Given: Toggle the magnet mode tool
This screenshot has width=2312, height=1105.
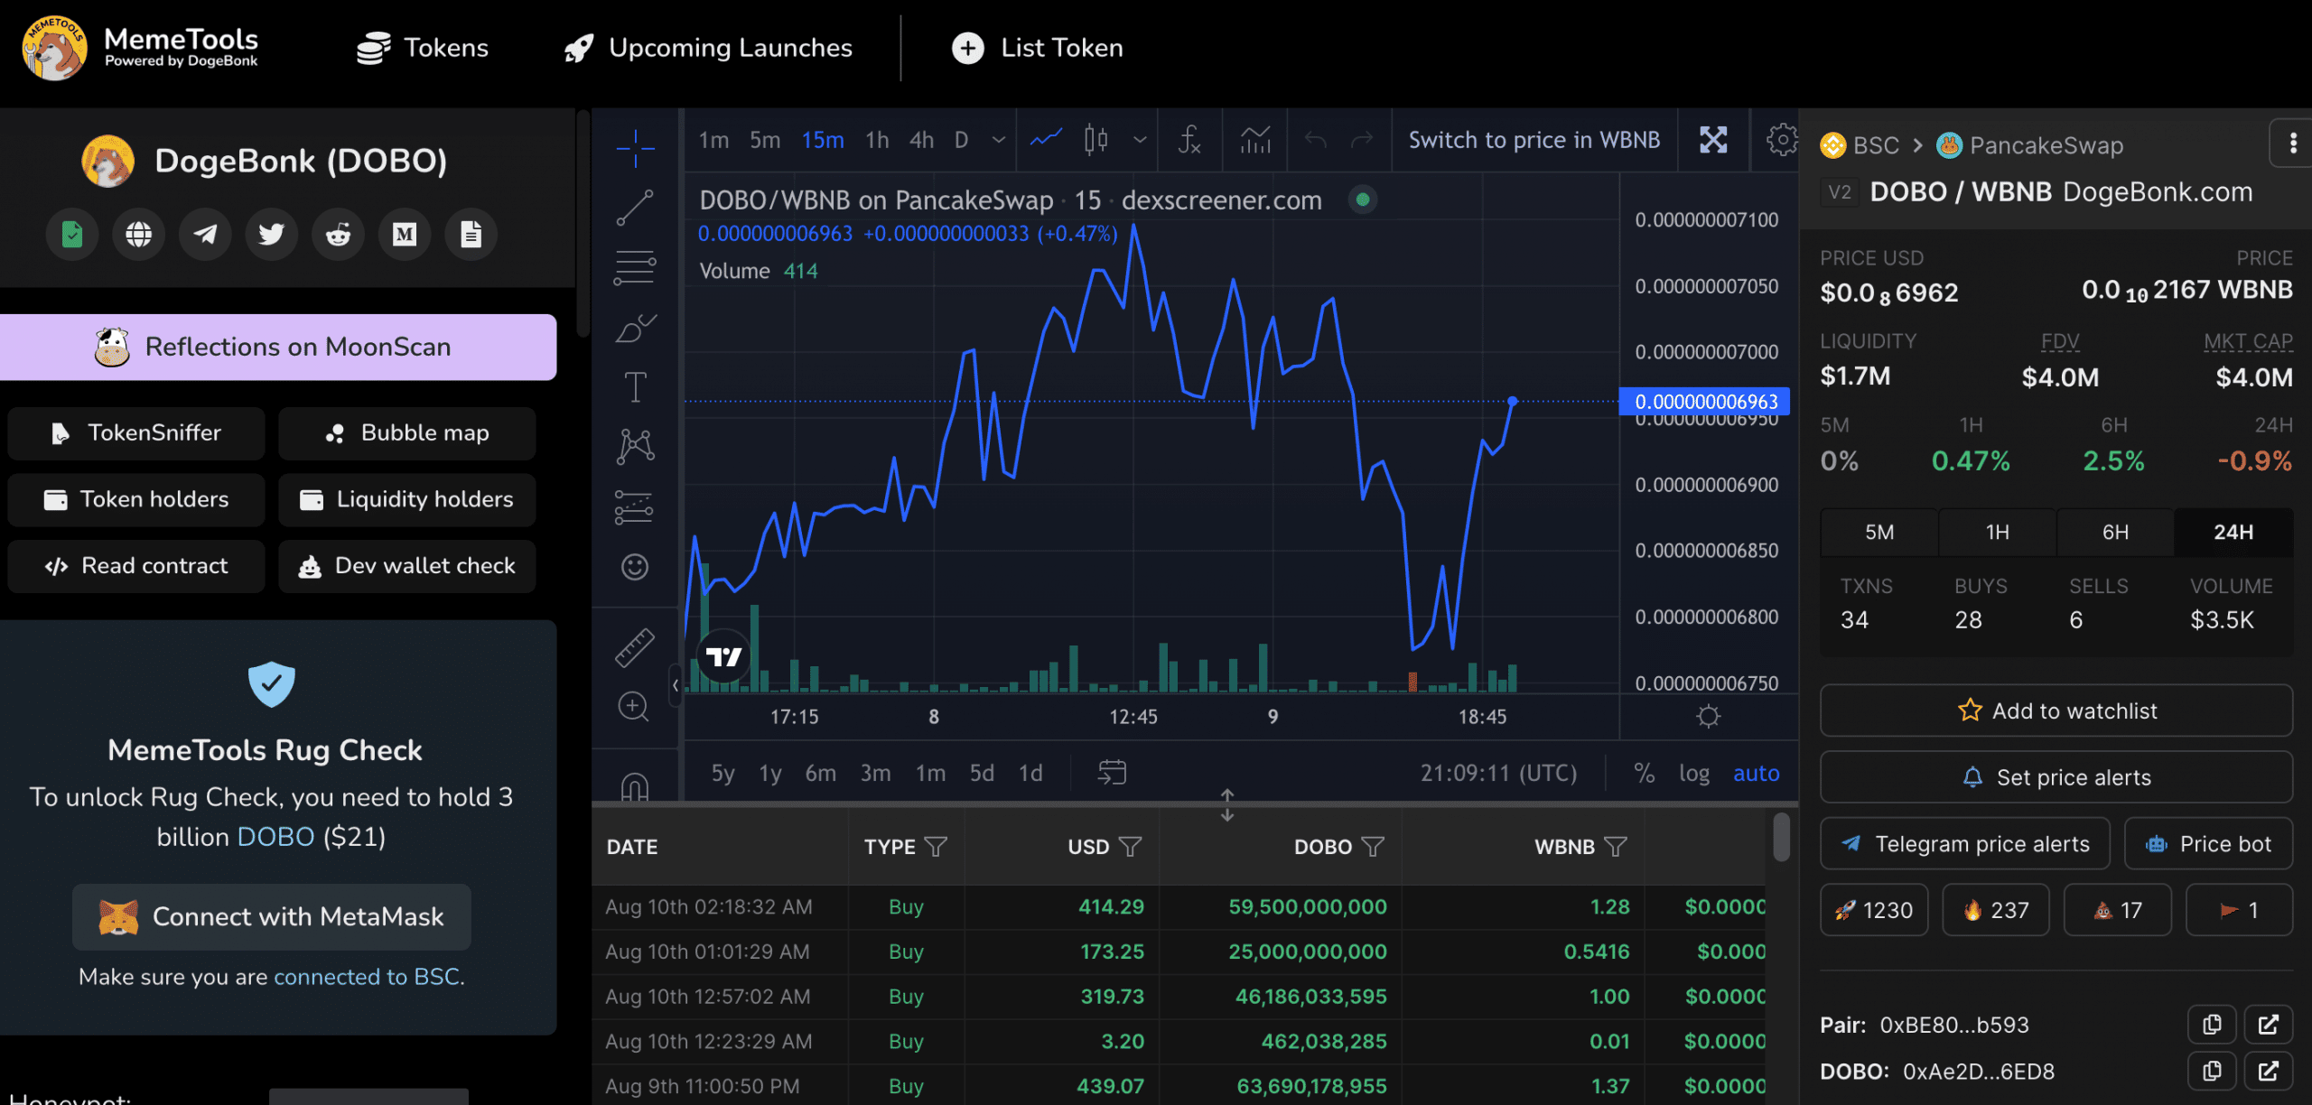Looking at the screenshot, I should click(635, 786).
